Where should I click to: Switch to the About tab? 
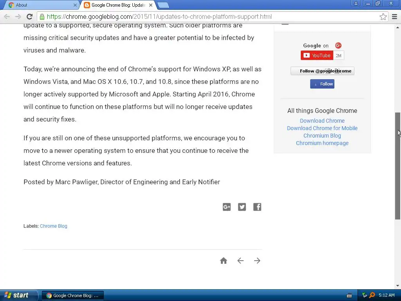(41, 5)
